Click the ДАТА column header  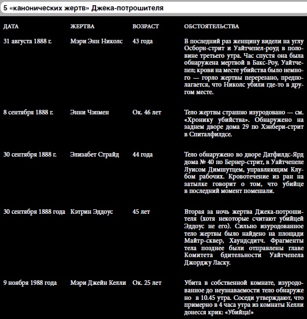coord(11,27)
